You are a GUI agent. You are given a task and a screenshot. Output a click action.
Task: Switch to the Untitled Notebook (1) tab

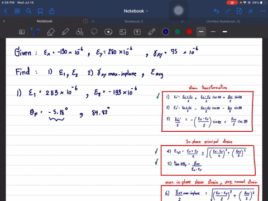[x=223, y=21]
